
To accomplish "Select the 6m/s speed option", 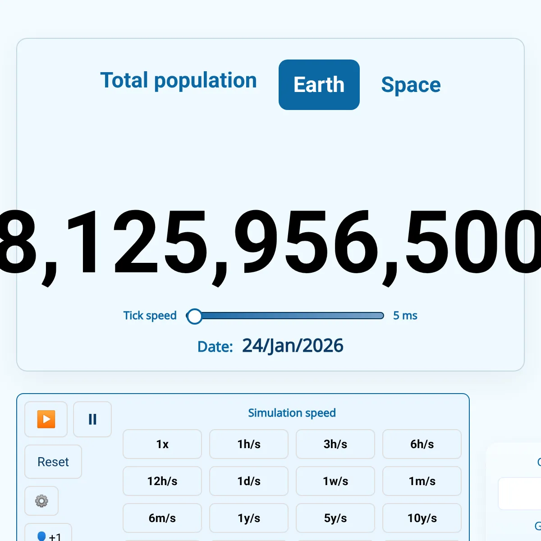I will (162, 518).
